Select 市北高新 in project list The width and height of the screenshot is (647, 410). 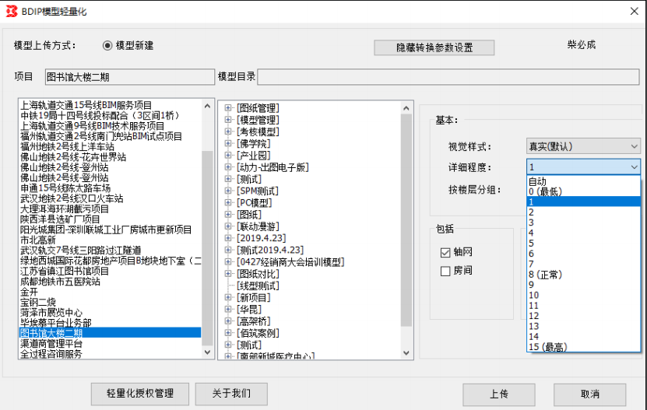coord(38,240)
